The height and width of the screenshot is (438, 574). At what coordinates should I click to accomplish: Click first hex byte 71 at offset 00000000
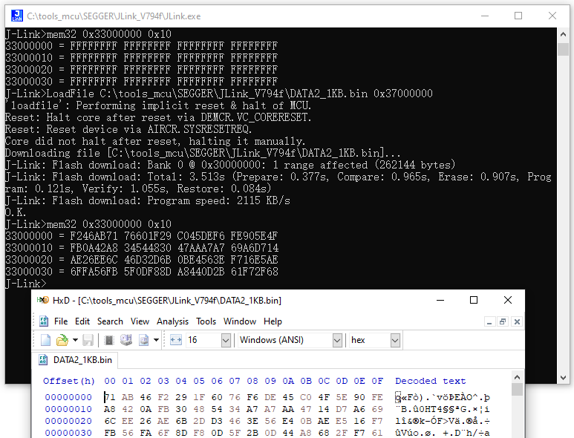[x=110, y=397]
